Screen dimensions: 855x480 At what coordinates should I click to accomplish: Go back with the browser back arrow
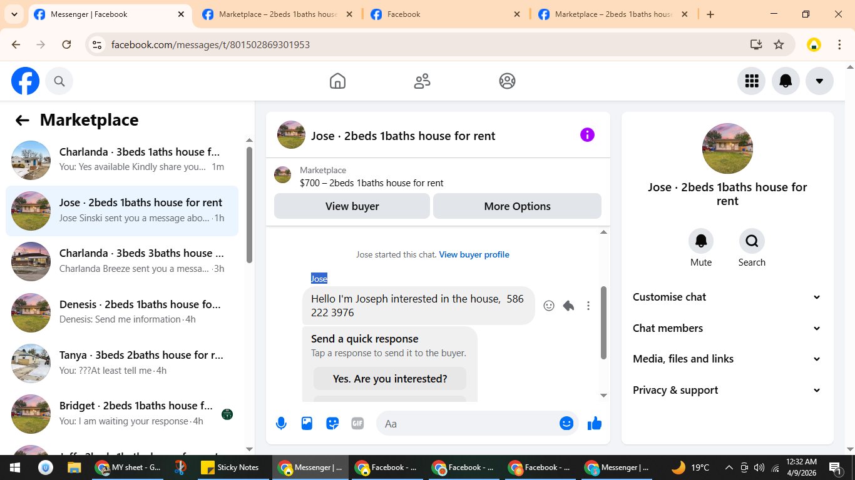coord(16,44)
